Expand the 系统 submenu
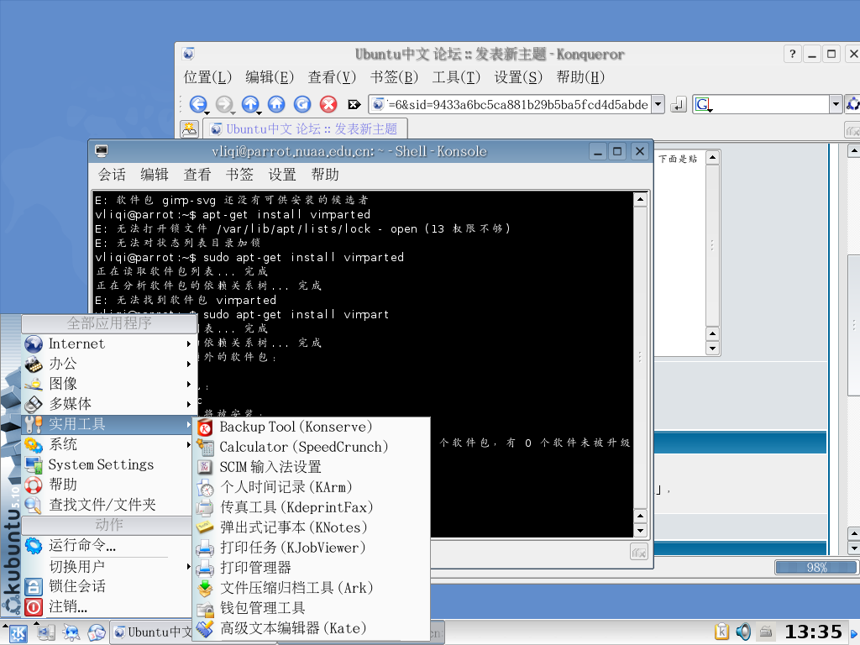Screen dimensions: 860x645 tap(108, 444)
